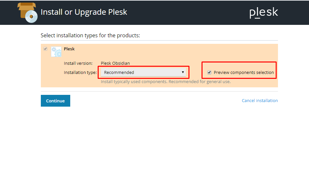Click the Plesk logo in header
This screenshot has width=309, height=175.
click(264, 13)
